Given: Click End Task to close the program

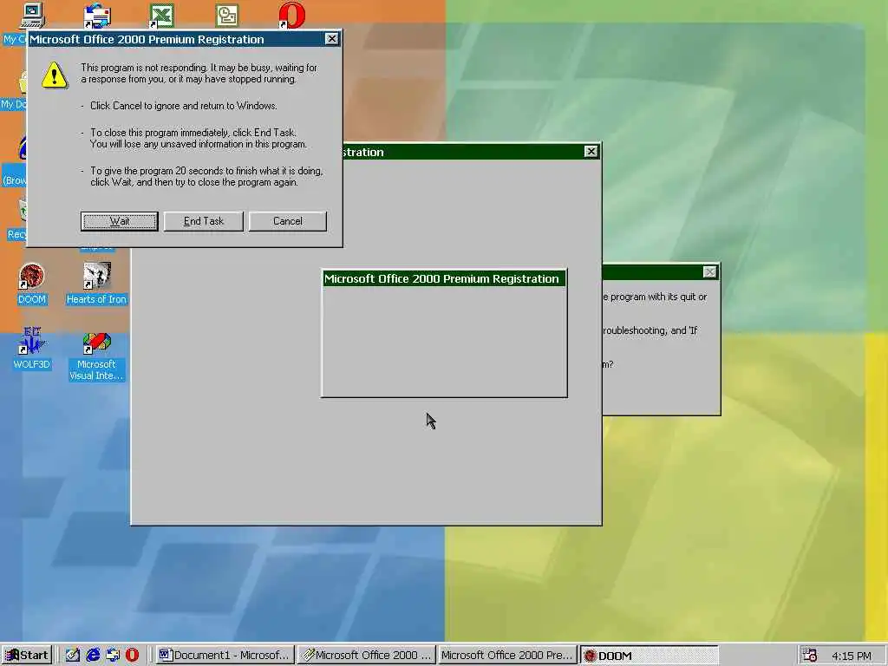Looking at the screenshot, I should coord(203,221).
